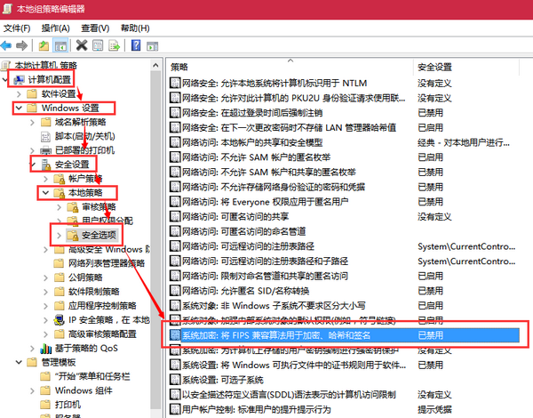Click the Delete X toolbar icon

(x=82, y=45)
